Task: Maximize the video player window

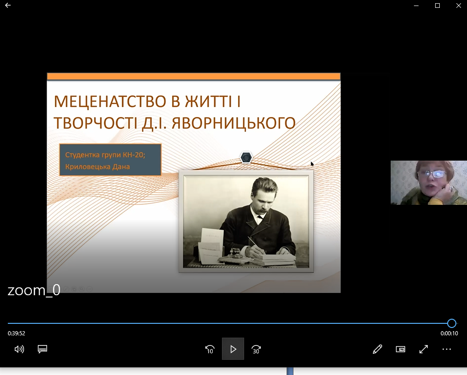Action: [437, 6]
